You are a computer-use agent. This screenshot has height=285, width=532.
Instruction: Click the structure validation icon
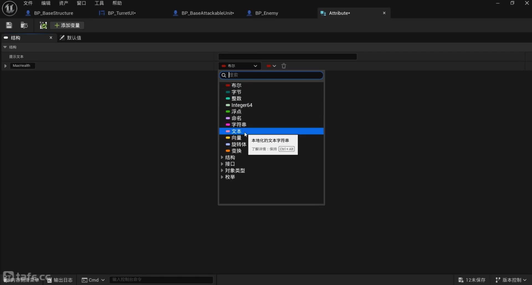[43, 26]
